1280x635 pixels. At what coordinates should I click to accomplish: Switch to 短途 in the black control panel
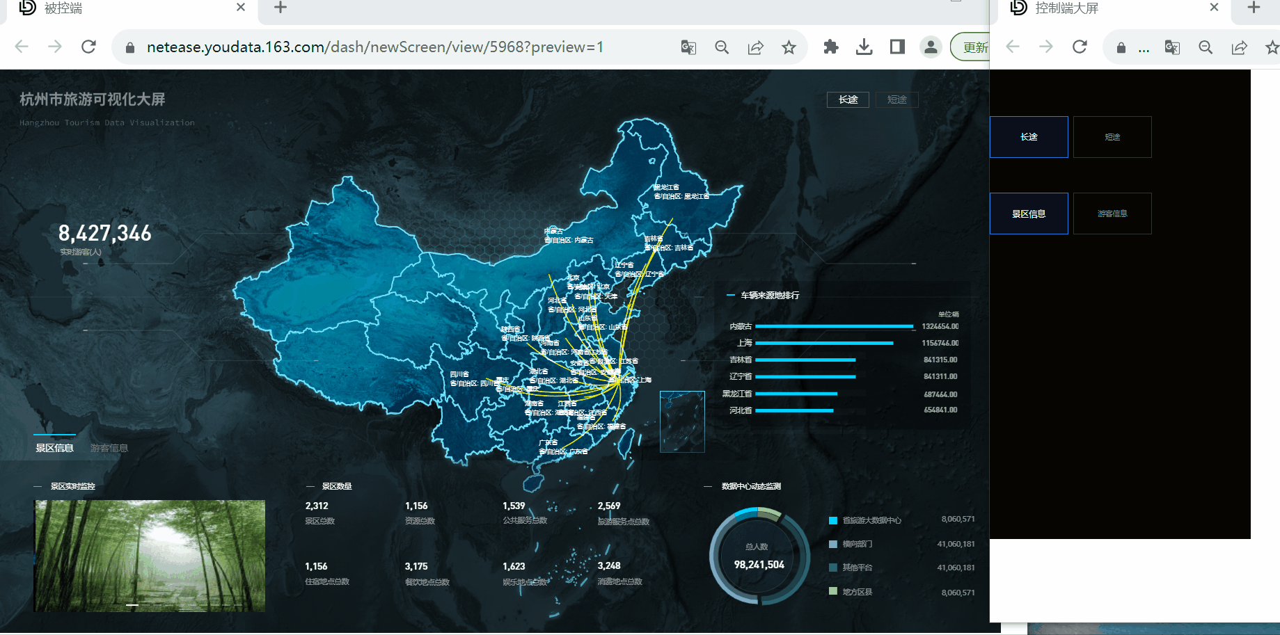coord(1112,137)
